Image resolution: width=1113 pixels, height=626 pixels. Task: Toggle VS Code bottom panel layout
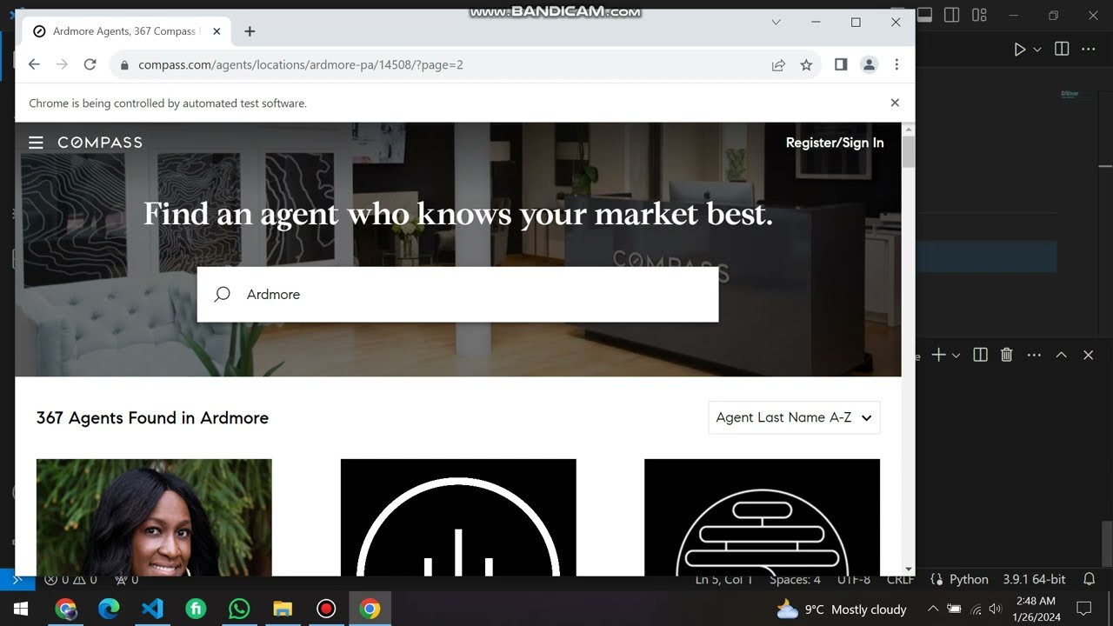pos(925,15)
